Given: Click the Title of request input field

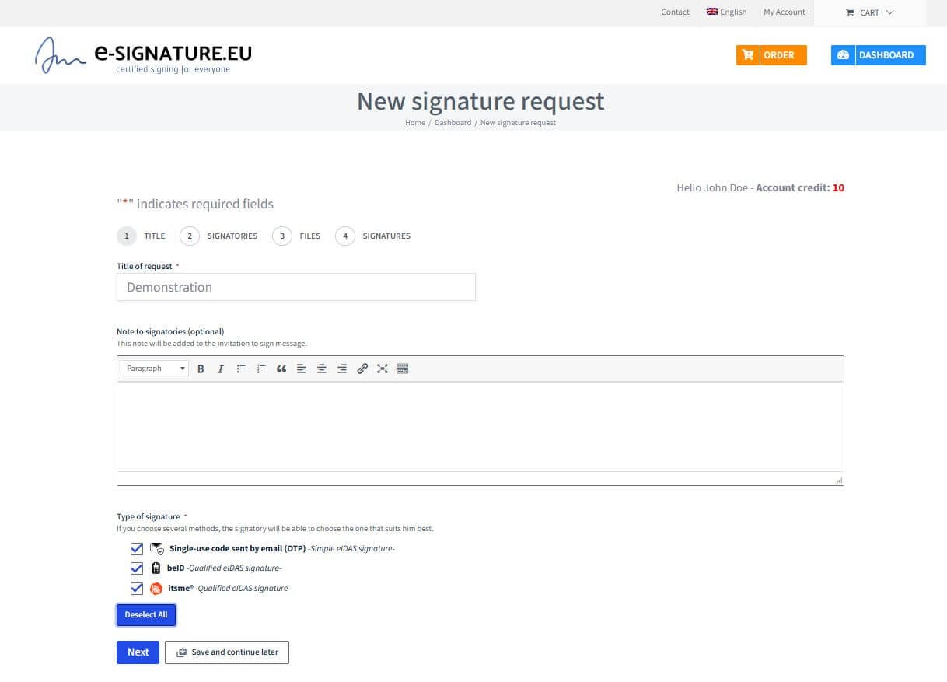Looking at the screenshot, I should 296,287.
